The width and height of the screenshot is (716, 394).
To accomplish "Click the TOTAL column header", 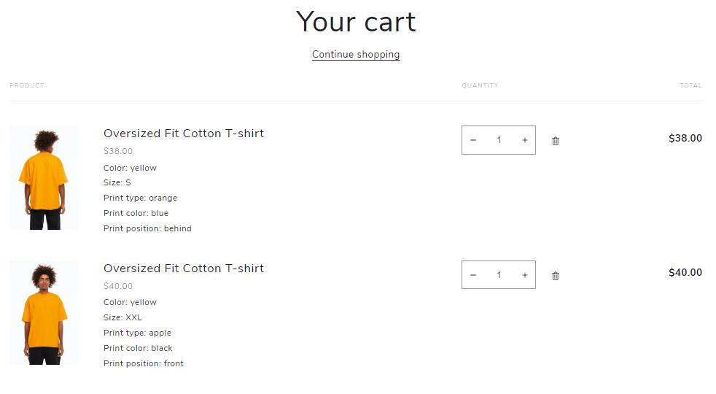I will tap(691, 85).
